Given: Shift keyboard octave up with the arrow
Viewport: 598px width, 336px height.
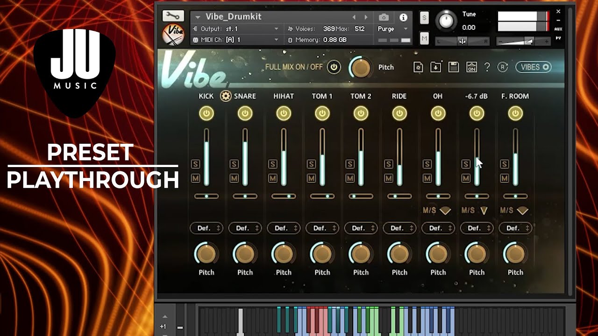Looking at the screenshot, I should [164, 316].
